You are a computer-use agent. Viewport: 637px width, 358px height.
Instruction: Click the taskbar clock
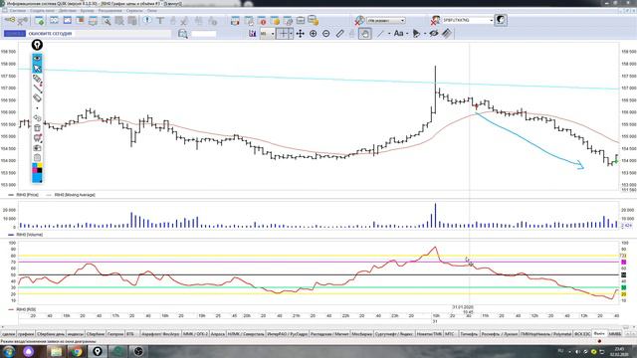(619, 351)
